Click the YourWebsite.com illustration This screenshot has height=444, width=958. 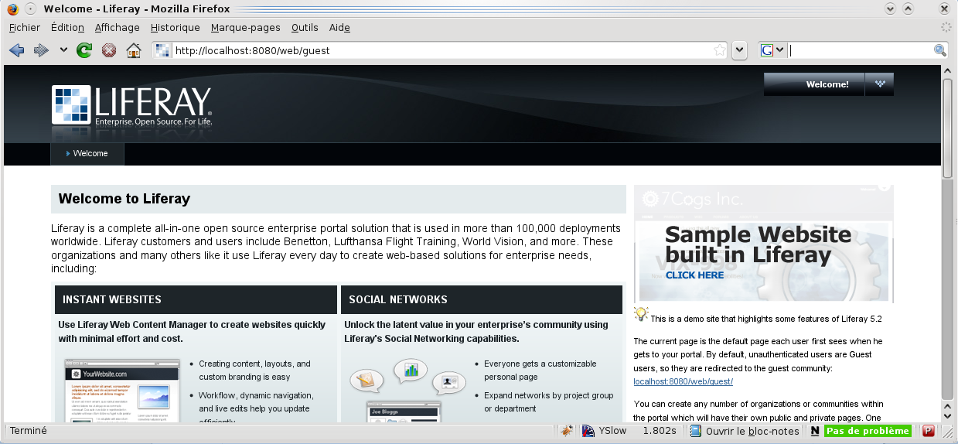tap(121, 391)
